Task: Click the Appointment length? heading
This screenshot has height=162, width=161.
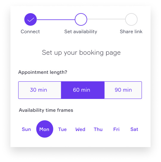Action: point(43,72)
